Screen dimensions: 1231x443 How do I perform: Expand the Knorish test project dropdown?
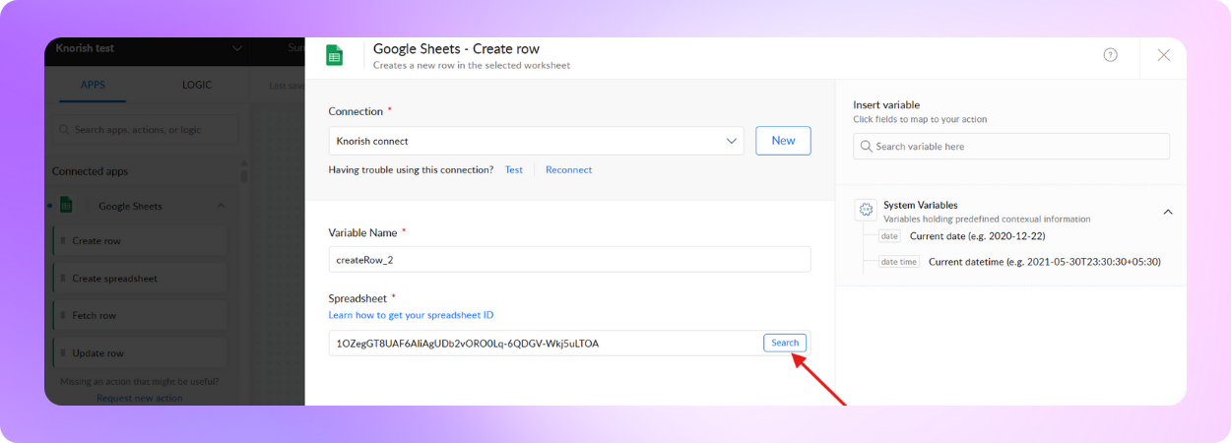236,48
